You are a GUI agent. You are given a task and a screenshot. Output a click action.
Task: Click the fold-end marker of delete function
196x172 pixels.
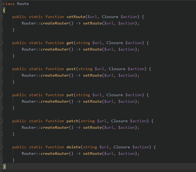click(1, 160)
